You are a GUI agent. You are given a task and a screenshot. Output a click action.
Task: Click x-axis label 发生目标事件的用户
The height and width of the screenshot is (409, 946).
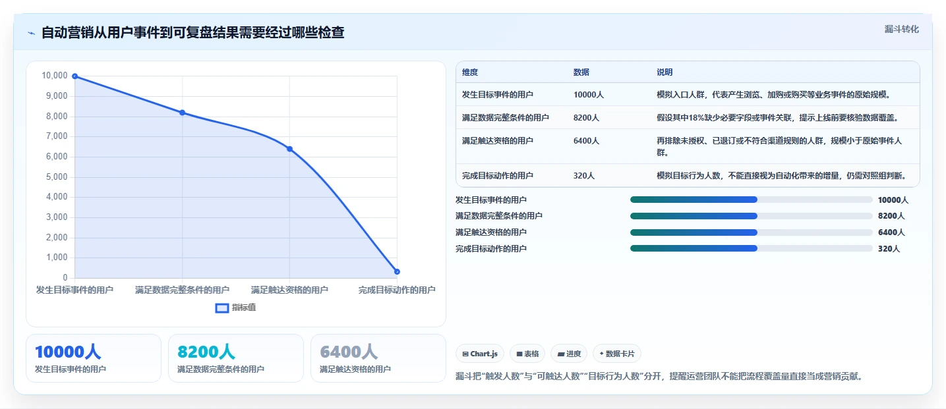(74, 290)
